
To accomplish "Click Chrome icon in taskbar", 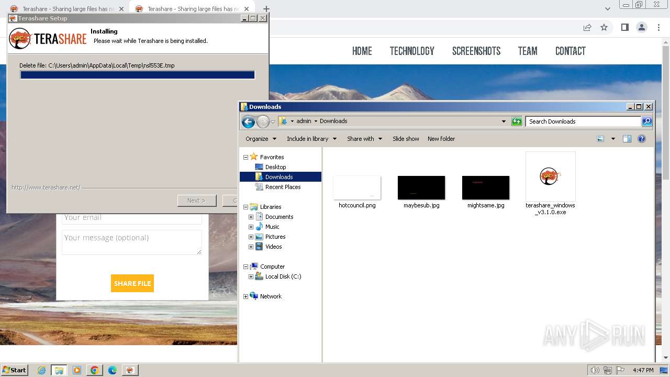I will [x=95, y=370].
